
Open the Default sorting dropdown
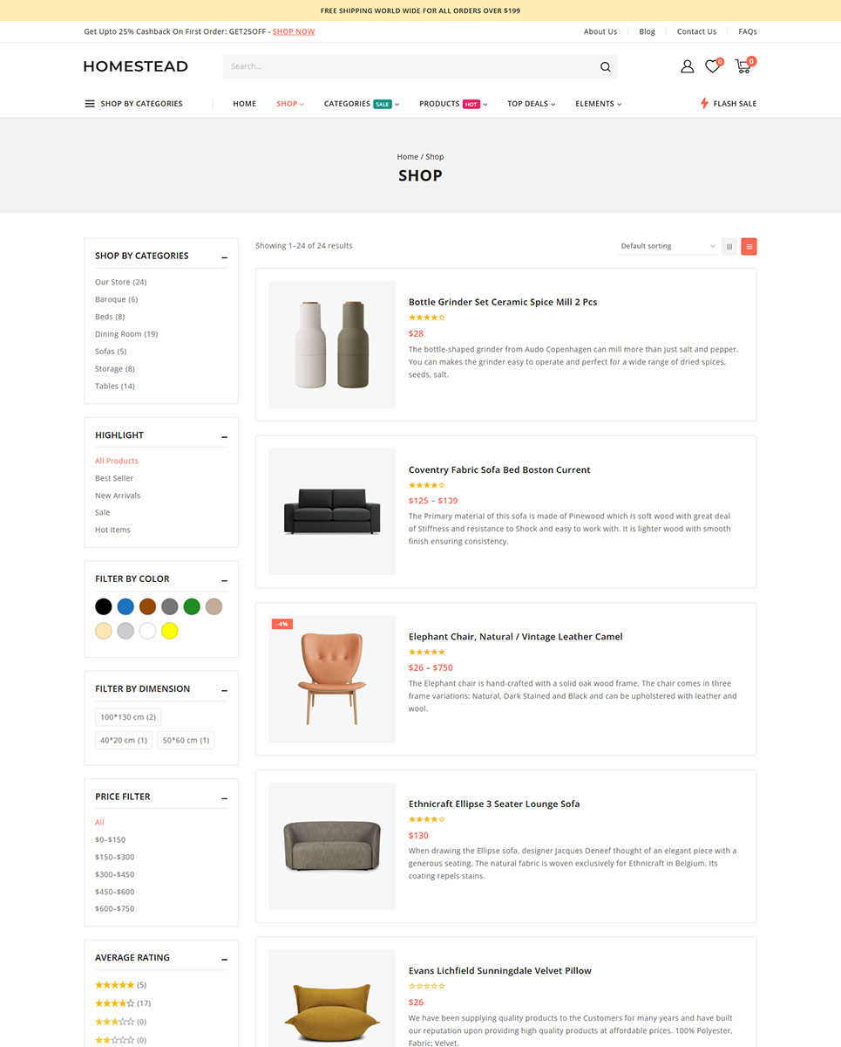coord(668,246)
